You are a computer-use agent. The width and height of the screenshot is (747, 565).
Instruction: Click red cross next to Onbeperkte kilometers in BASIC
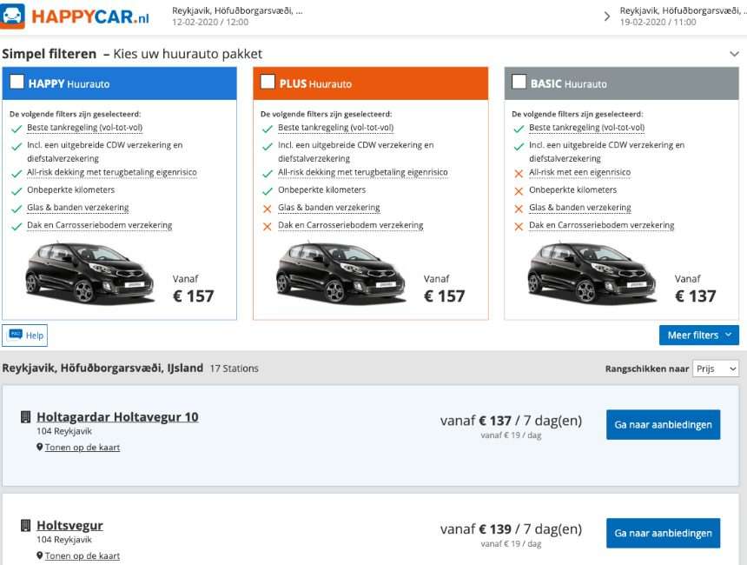519,191
